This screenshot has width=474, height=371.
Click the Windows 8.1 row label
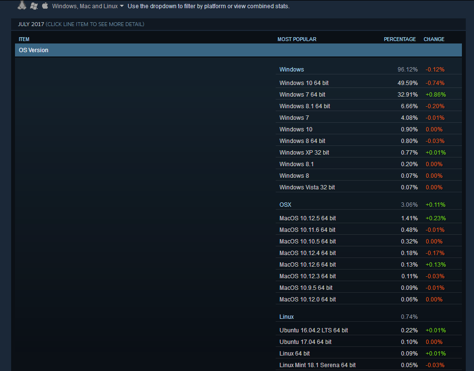coord(296,164)
